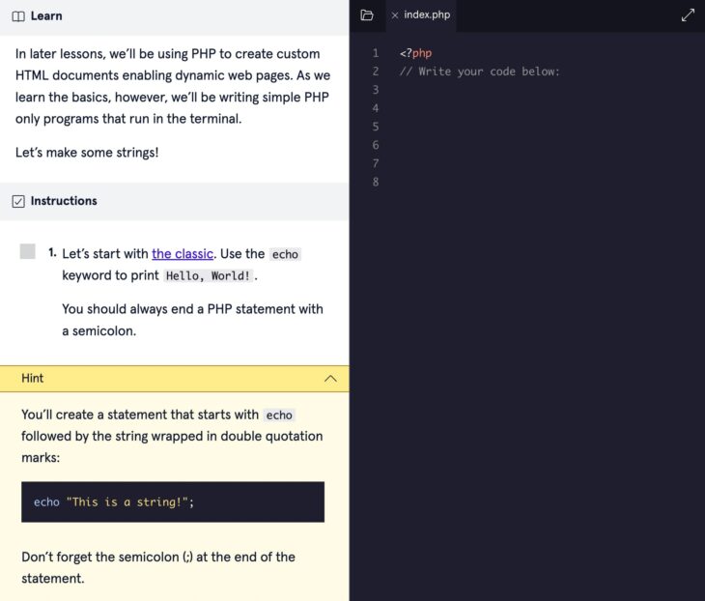The height and width of the screenshot is (601, 705).
Task: Click the Hint header label
Action: point(33,379)
